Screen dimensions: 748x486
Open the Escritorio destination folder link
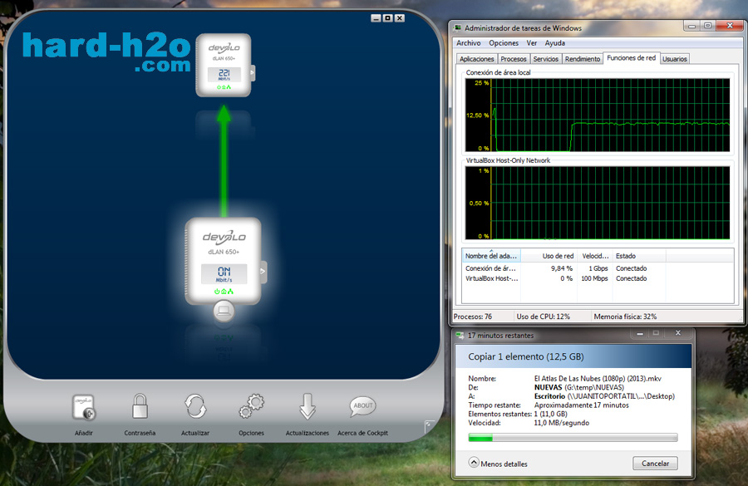point(549,396)
